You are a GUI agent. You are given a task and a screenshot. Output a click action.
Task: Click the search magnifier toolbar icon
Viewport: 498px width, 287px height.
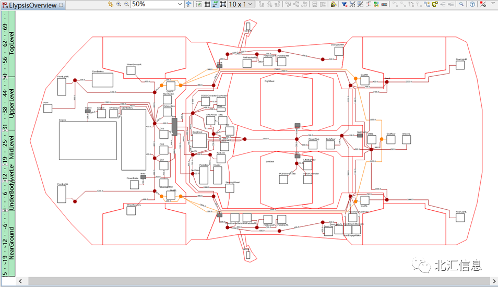[x=461, y=4]
